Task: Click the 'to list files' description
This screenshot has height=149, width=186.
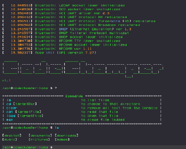Action: pyautogui.click(x=95, y=100)
